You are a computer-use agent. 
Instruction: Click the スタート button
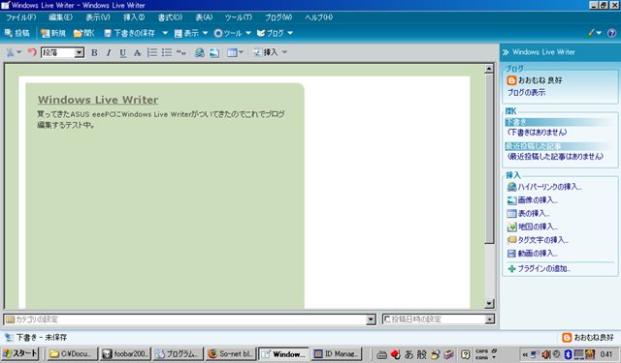point(19,353)
